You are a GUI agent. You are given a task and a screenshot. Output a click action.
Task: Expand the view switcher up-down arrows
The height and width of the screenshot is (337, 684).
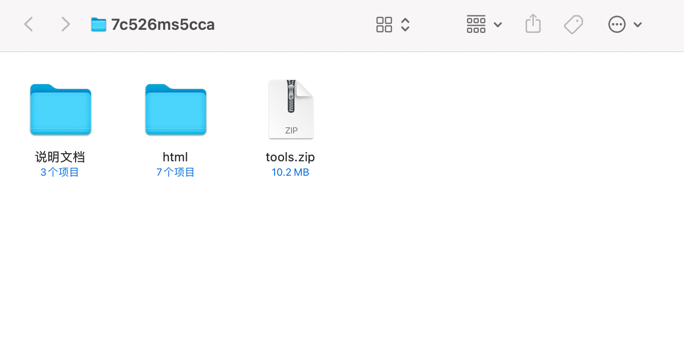[405, 24]
